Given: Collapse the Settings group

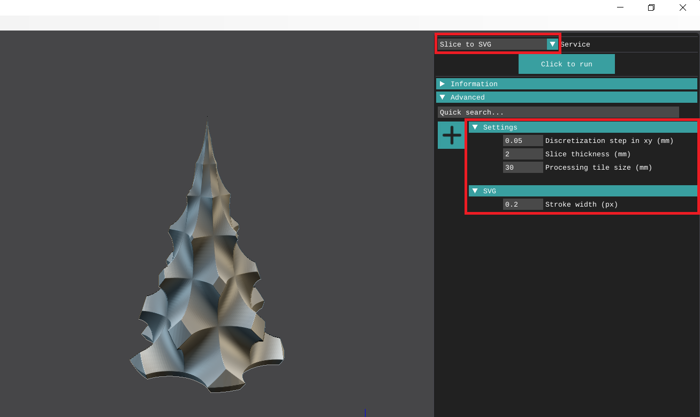Looking at the screenshot, I should (x=583, y=127).
